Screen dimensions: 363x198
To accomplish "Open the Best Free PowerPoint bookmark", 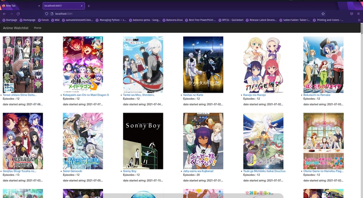I will click(x=201, y=20).
